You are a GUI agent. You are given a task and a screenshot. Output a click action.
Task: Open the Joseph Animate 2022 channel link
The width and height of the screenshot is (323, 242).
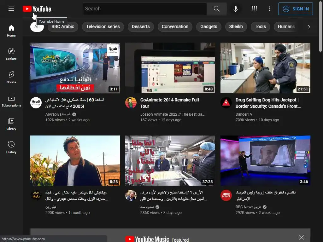[173, 114]
